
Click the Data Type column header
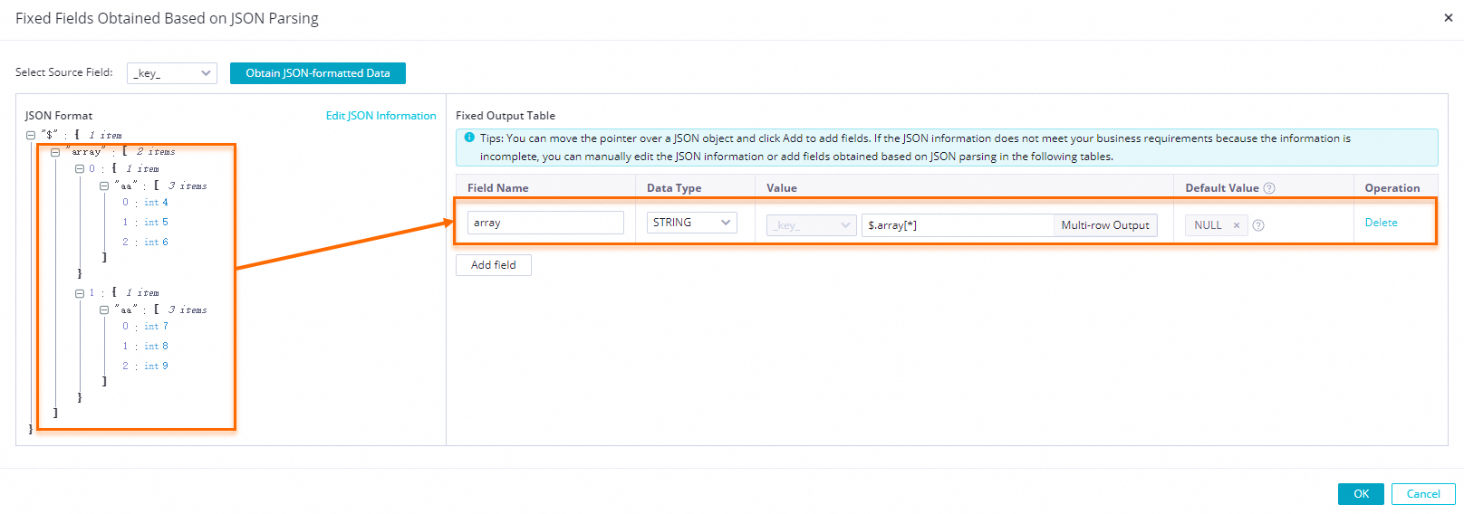pos(674,188)
